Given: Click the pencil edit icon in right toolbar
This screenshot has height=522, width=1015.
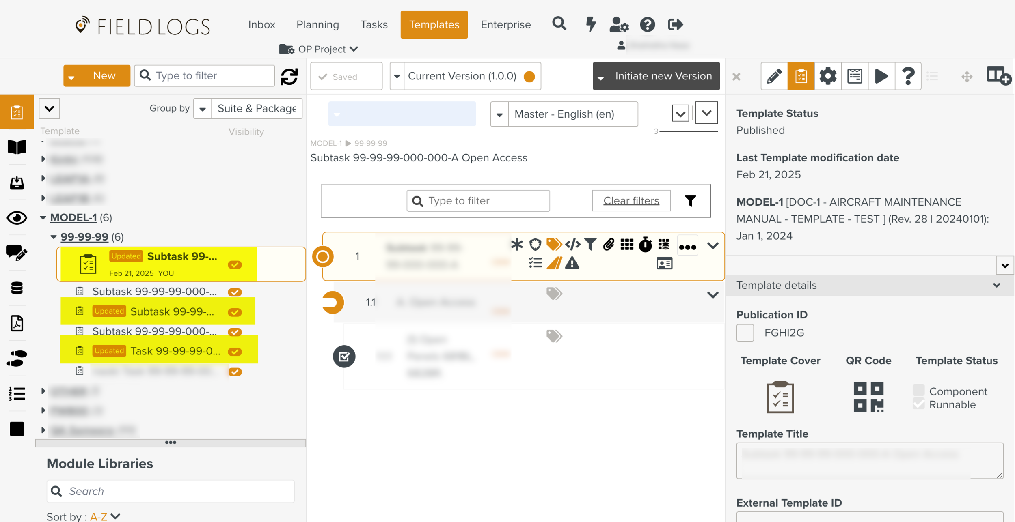Looking at the screenshot, I should click(x=774, y=76).
